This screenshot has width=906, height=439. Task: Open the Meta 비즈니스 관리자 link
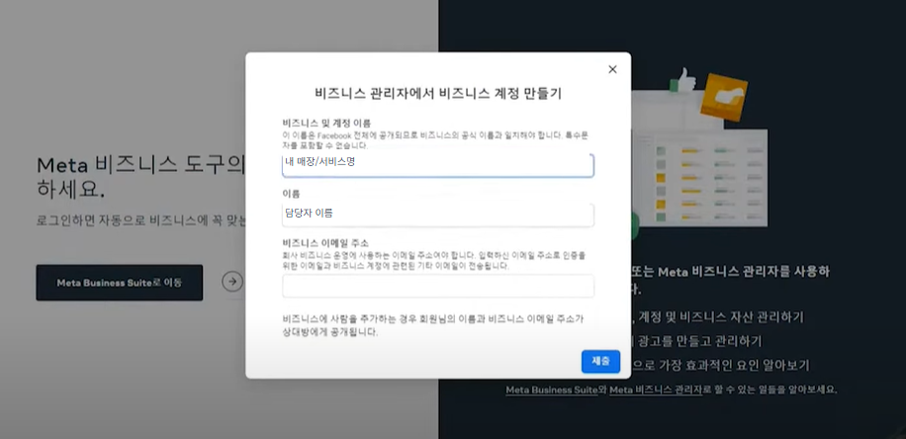point(655,390)
